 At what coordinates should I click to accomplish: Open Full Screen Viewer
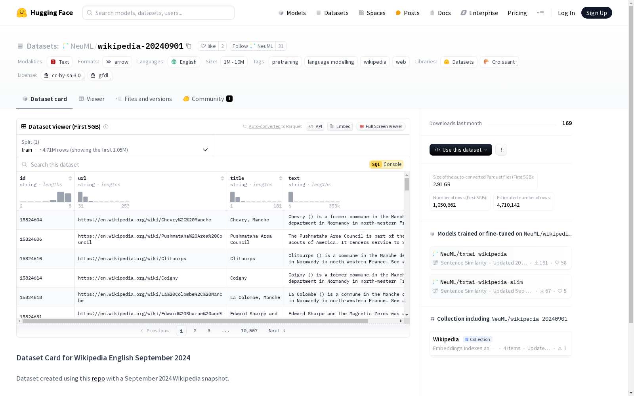coord(381,126)
